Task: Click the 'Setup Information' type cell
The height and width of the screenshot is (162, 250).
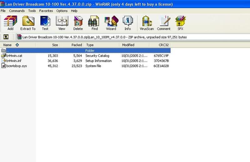Action: click(x=98, y=61)
